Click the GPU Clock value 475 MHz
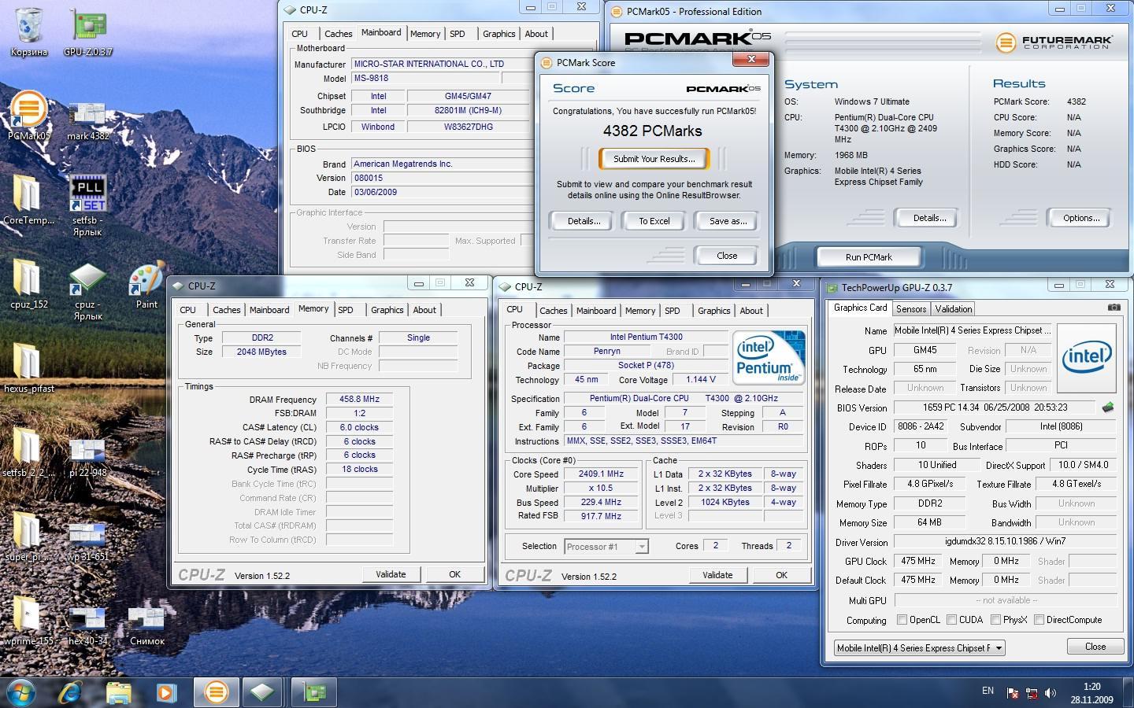Viewport: 1134px width, 708px height. pos(917,561)
